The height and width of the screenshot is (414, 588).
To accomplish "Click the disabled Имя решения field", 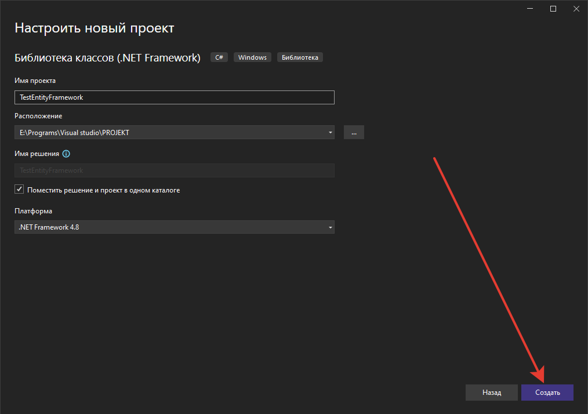I will (174, 170).
